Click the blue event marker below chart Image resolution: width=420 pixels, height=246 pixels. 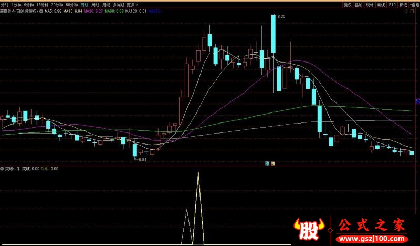pos(267,163)
